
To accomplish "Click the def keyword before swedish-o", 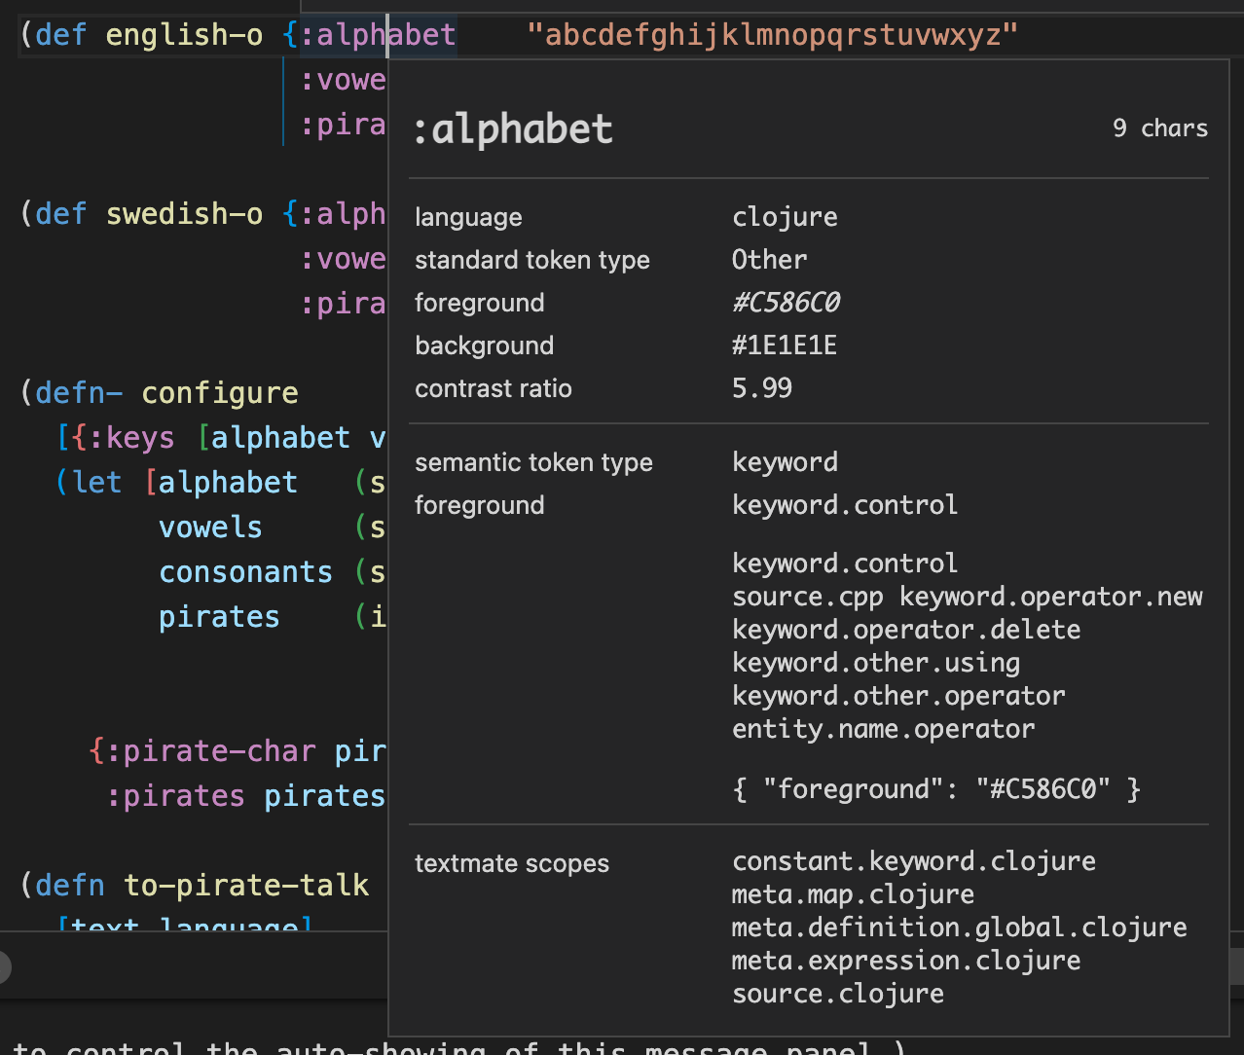I will [x=61, y=214].
